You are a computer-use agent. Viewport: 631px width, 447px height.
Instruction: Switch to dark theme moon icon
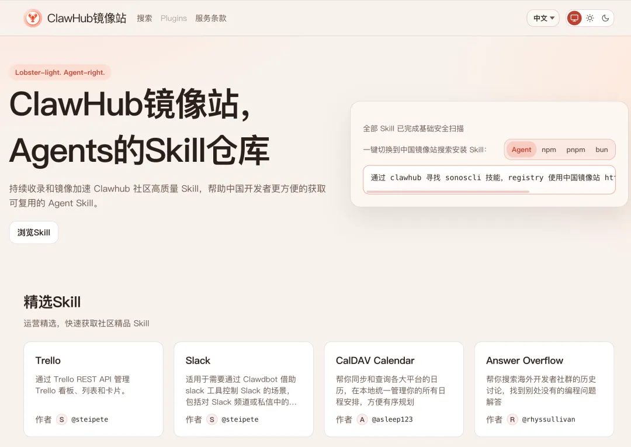pos(605,18)
